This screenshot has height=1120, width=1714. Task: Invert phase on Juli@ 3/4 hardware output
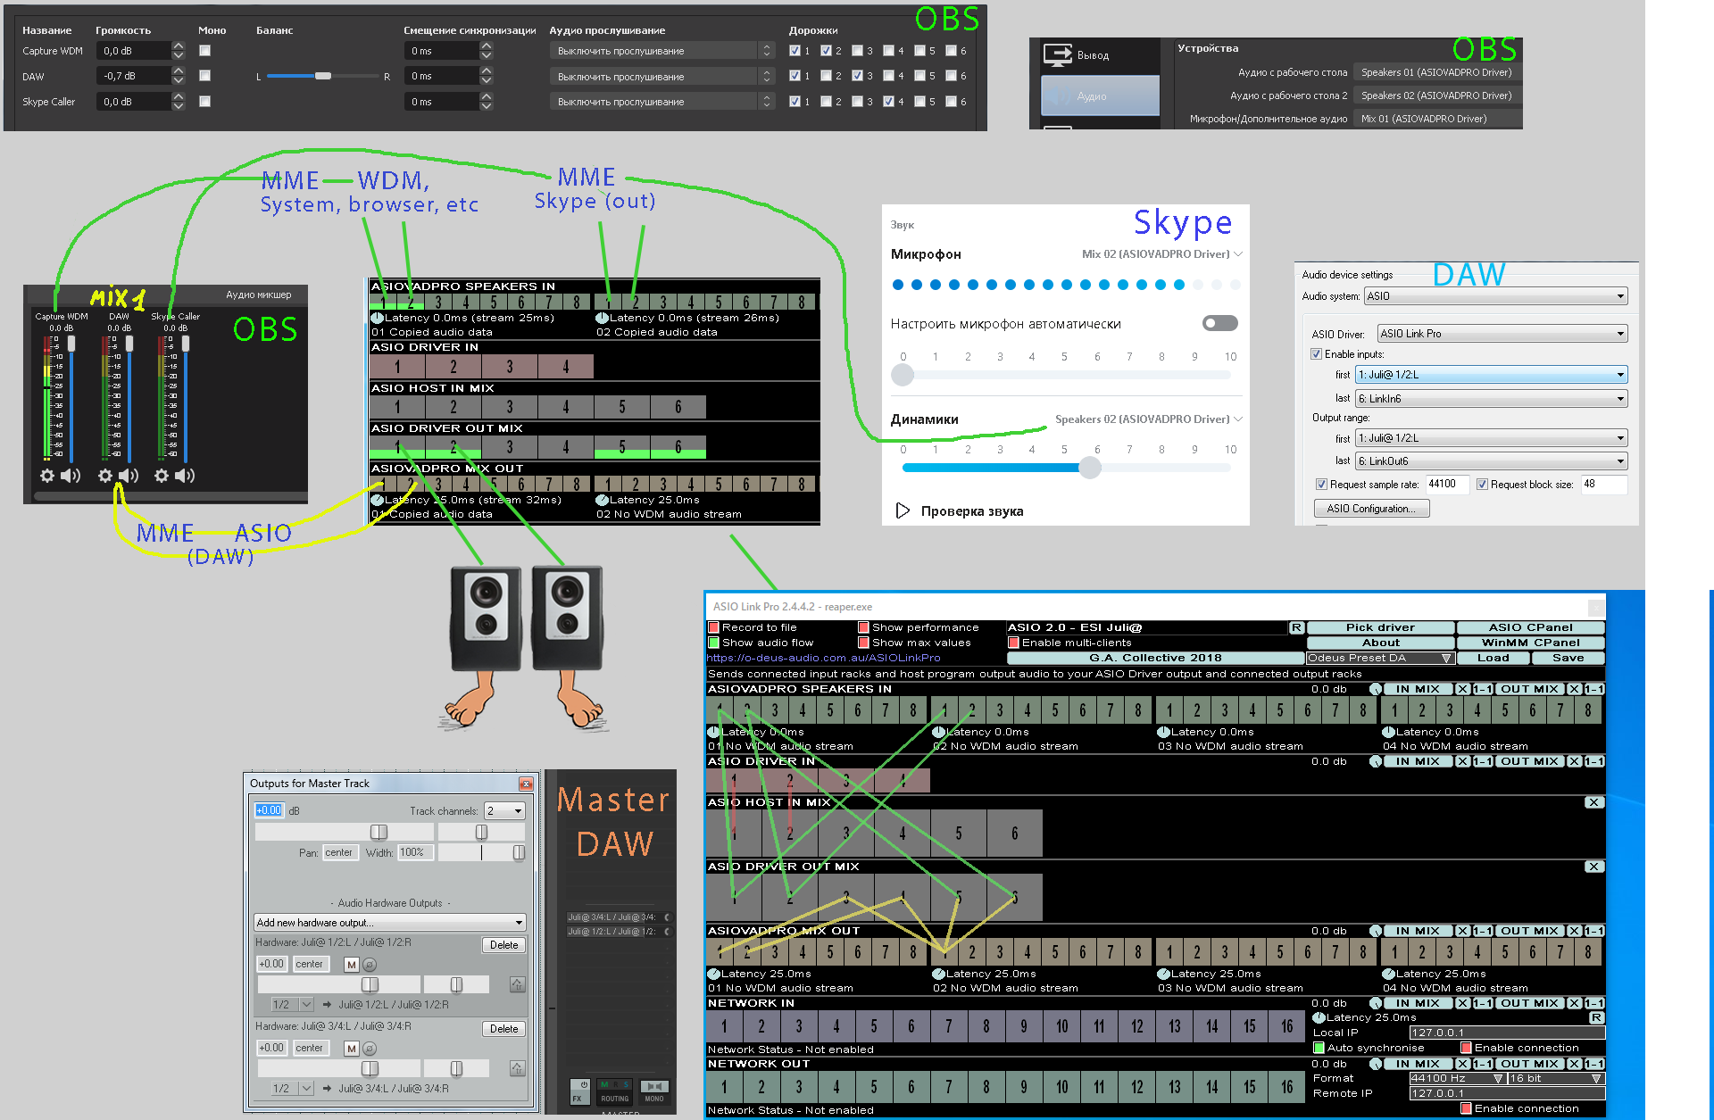click(370, 1049)
